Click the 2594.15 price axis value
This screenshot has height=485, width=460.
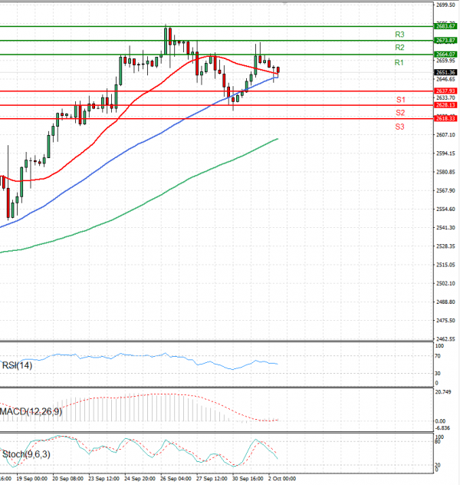pos(445,153)
